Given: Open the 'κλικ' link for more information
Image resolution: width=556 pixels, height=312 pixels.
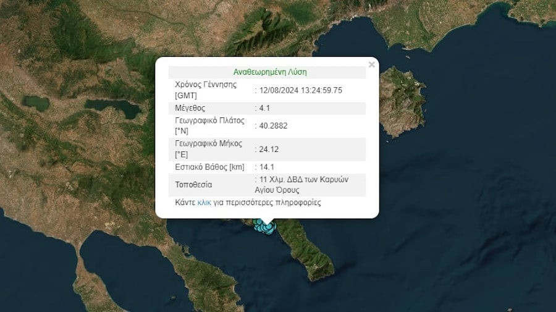Looking at the screenshot, I should point(204,203).
